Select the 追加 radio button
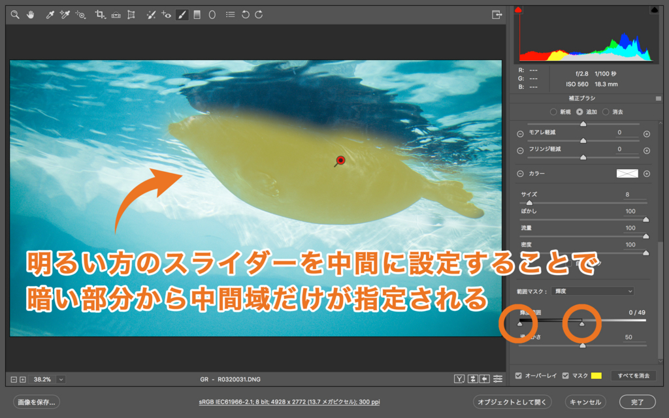Viewport: 669px width, 418px height. pos(579,112)
